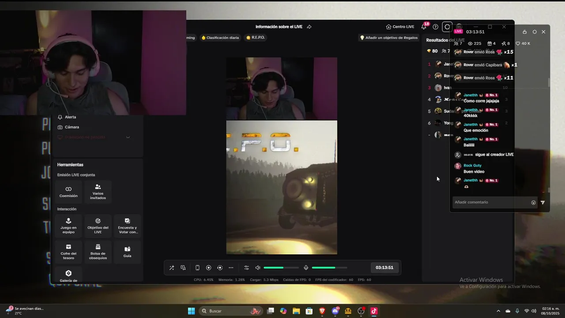Open the Encuesta y Votar tool
The height and width of the screenshot is (318, 565).
[128, 226]
